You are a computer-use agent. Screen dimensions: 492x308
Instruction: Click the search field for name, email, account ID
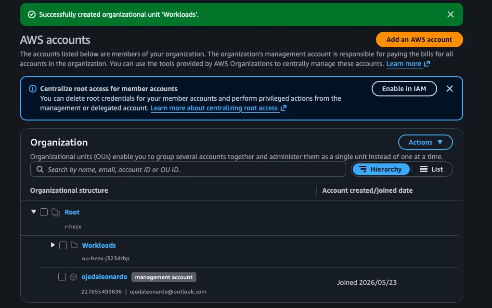188,169
